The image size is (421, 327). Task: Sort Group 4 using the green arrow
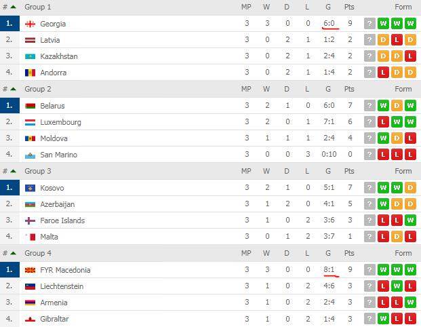(13, 253)
